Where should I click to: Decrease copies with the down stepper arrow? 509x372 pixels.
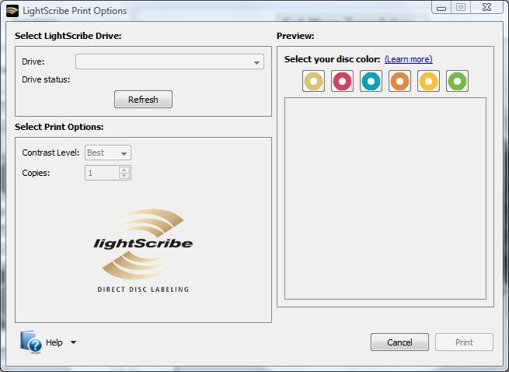(124, 176)
